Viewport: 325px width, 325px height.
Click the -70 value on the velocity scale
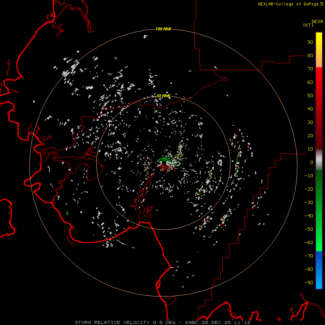point(309,256)
